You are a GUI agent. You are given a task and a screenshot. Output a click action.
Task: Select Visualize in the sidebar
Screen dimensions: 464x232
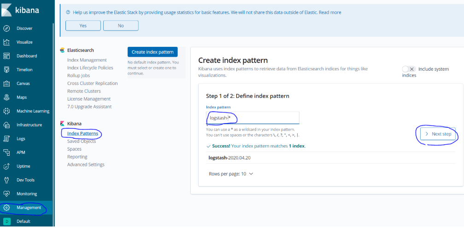point(24,42)
